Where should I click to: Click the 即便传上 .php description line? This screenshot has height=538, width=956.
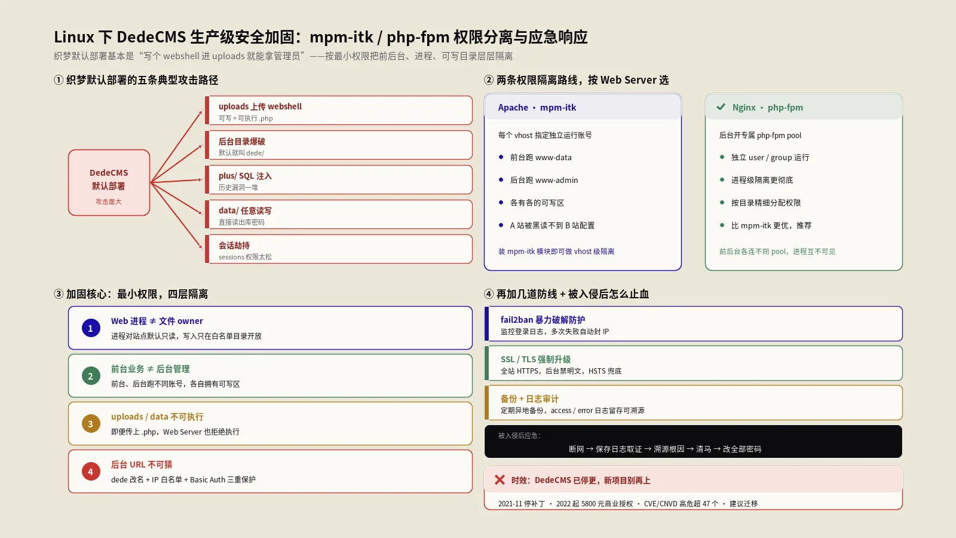coord(175,432)
